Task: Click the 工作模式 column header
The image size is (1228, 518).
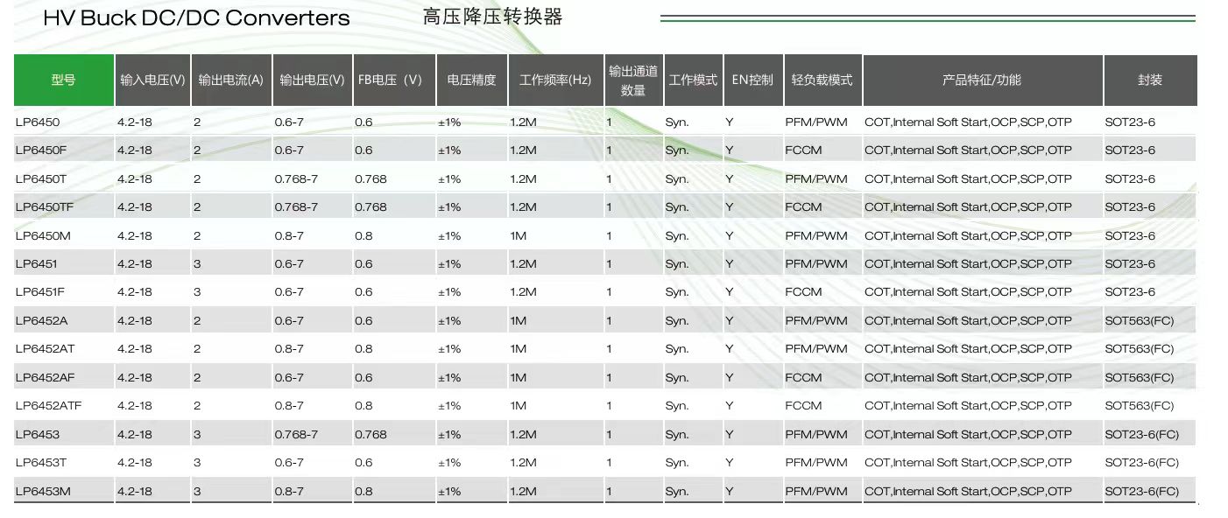Action: [693, 80]
